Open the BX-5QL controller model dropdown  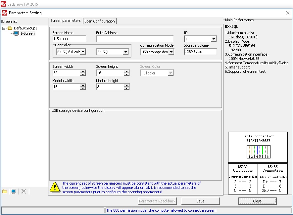click(x=125, y=52)
